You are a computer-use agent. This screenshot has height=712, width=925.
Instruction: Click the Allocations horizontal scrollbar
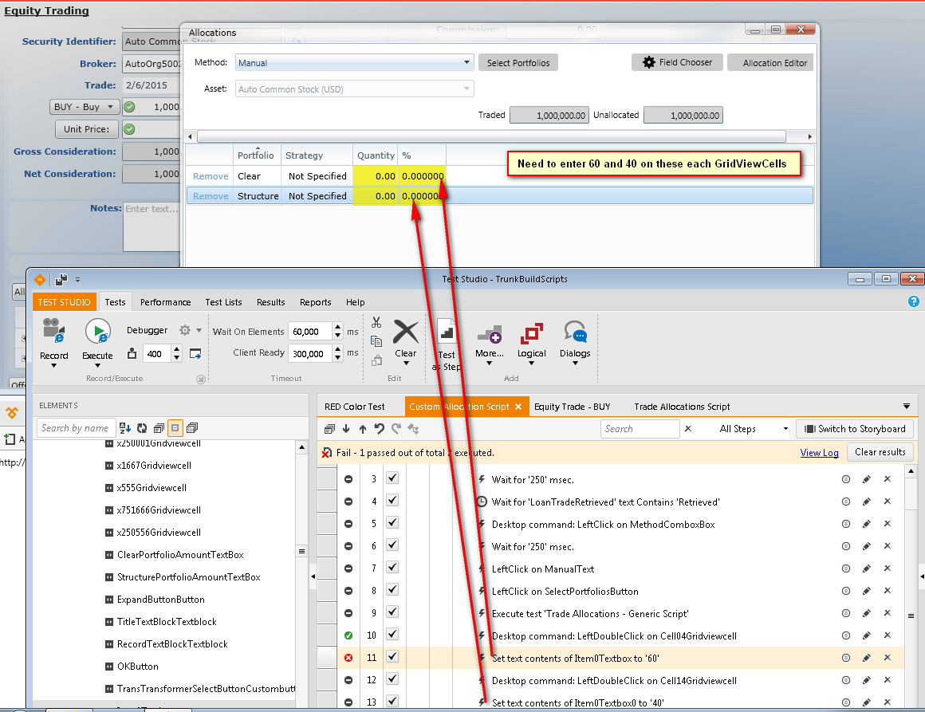[x=491, y=137]
